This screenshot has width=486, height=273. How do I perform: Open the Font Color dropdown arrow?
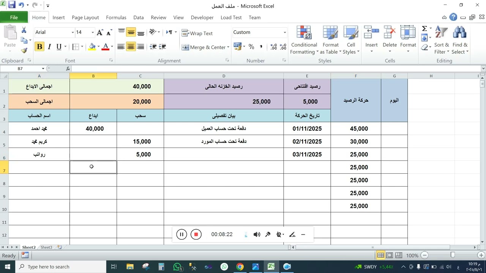tap(112, 47)
